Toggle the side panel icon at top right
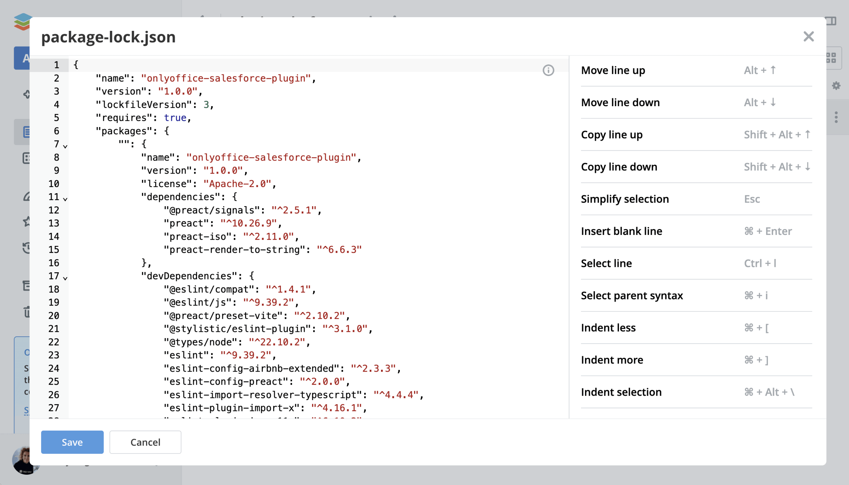 pyautogui.click(x=832, y=21)
